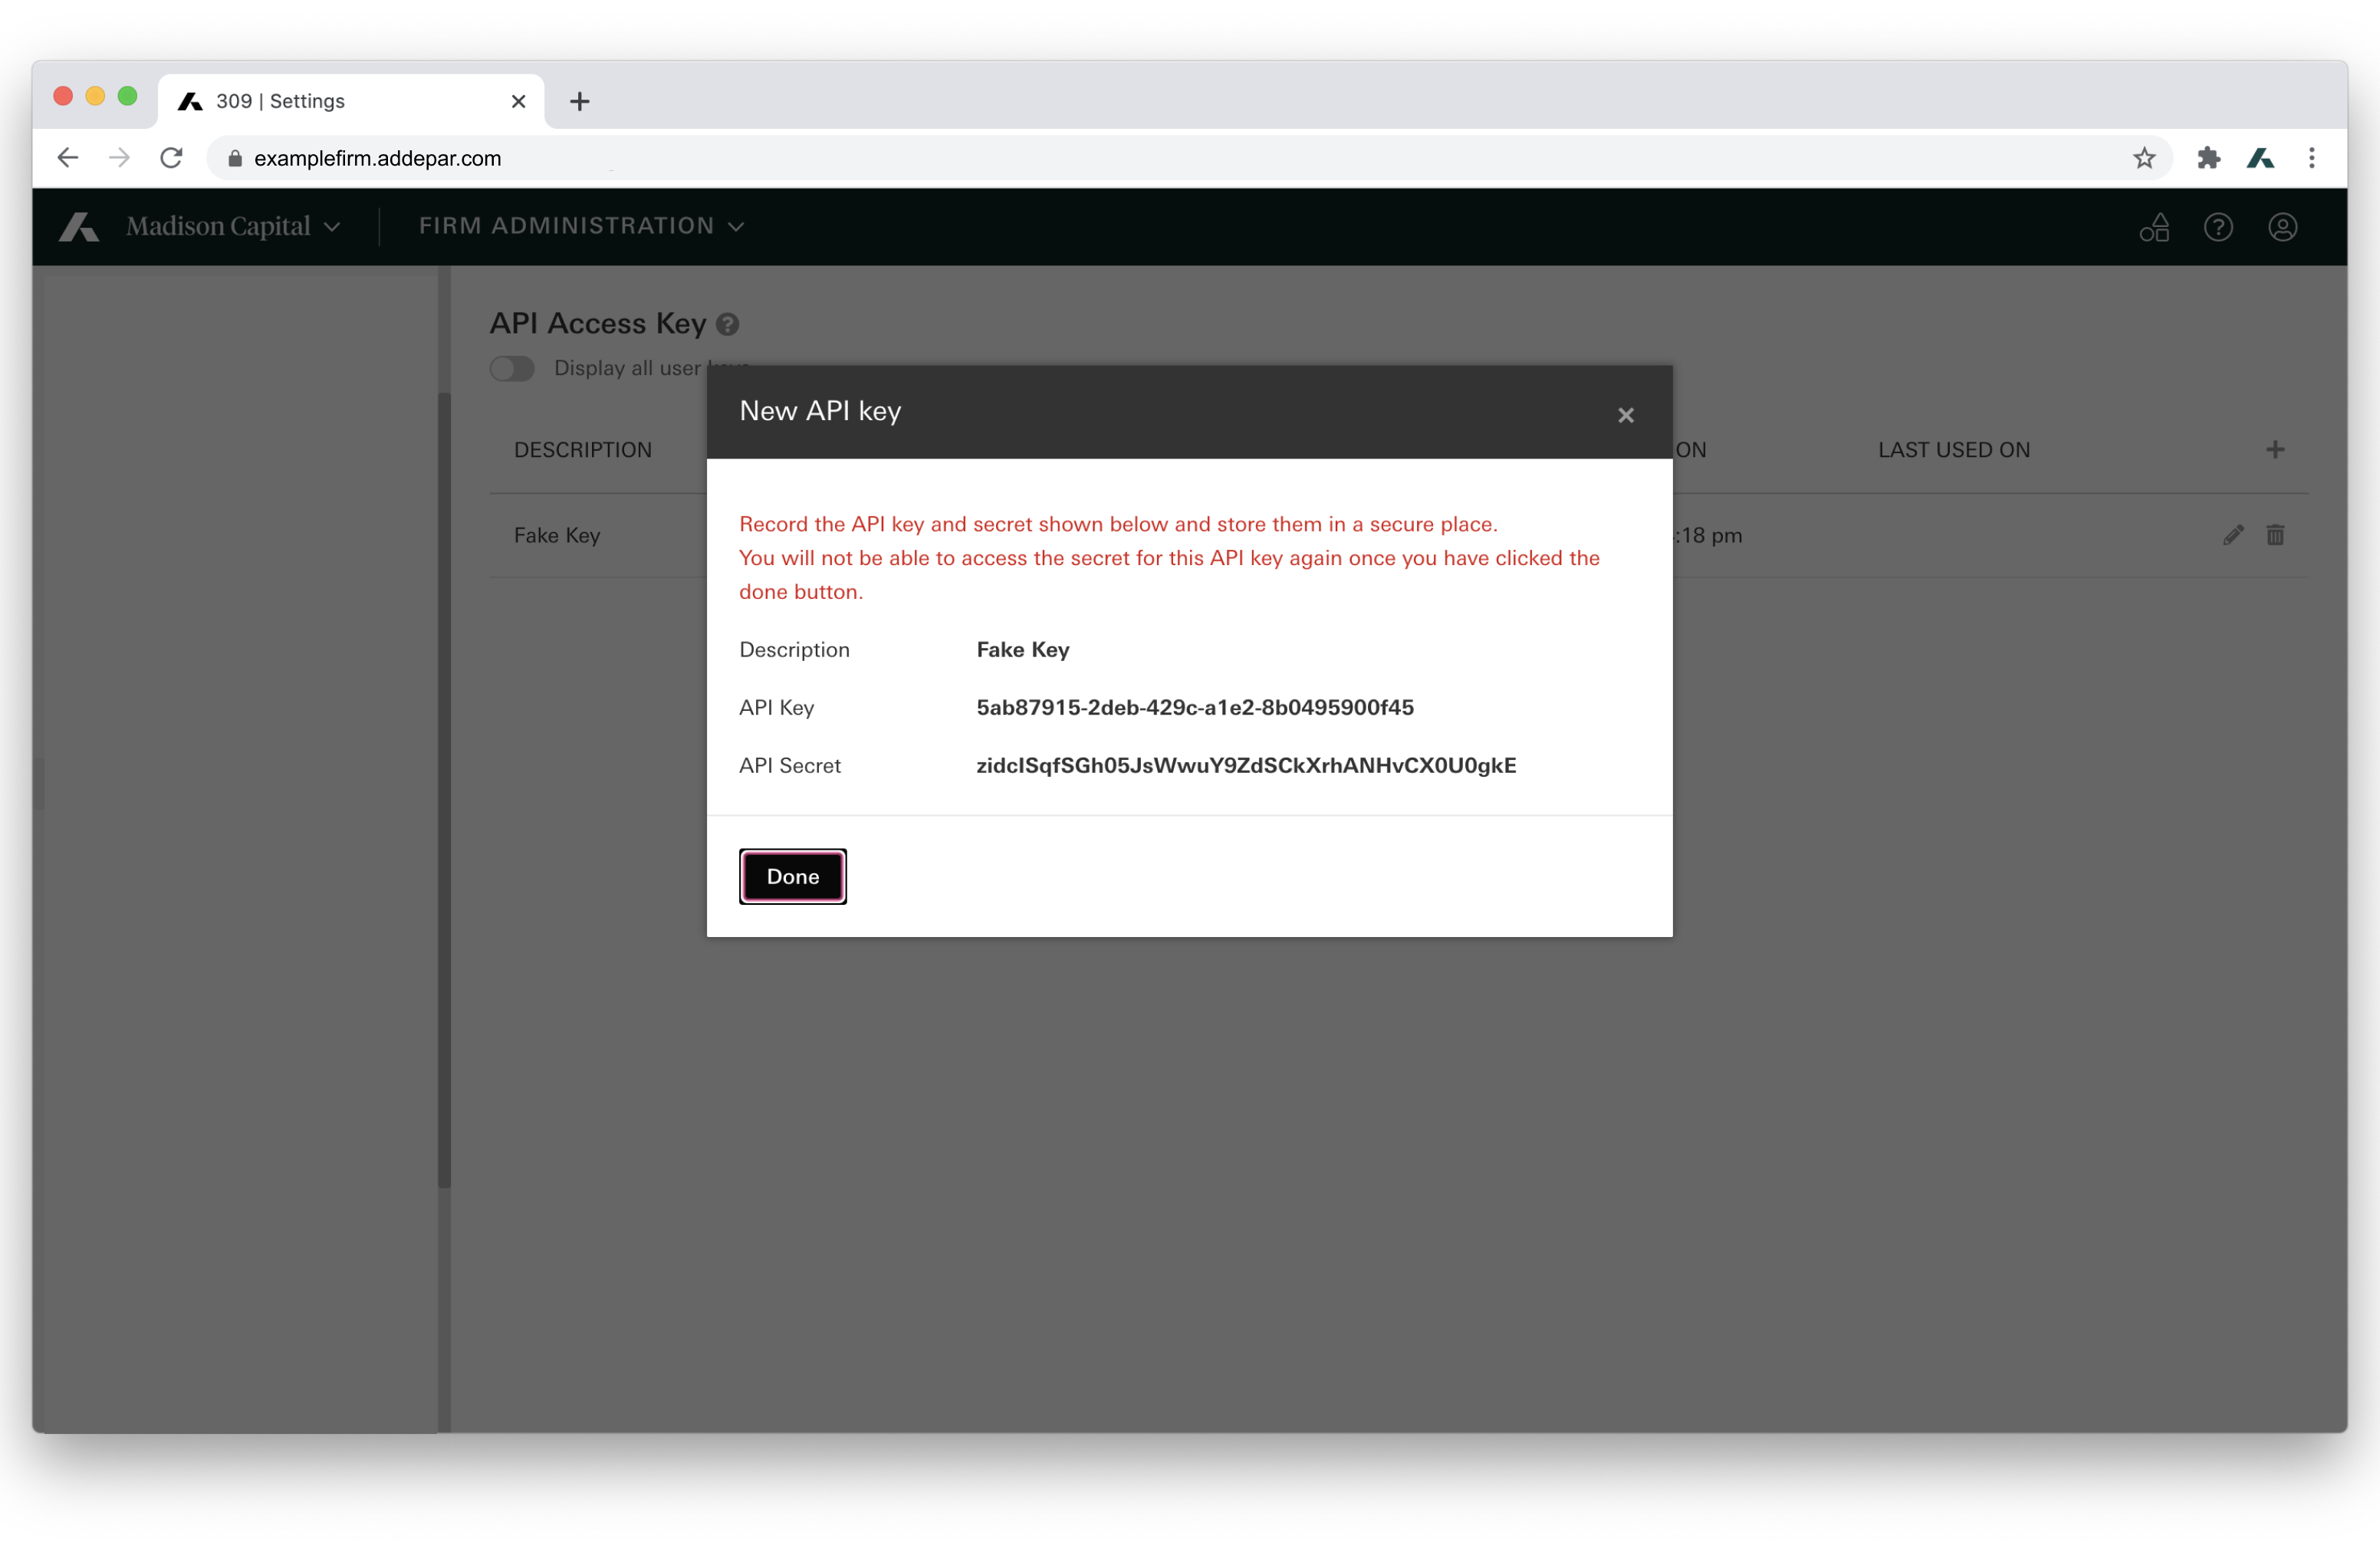Select the 309 | Settings tab

pos(340,101)
